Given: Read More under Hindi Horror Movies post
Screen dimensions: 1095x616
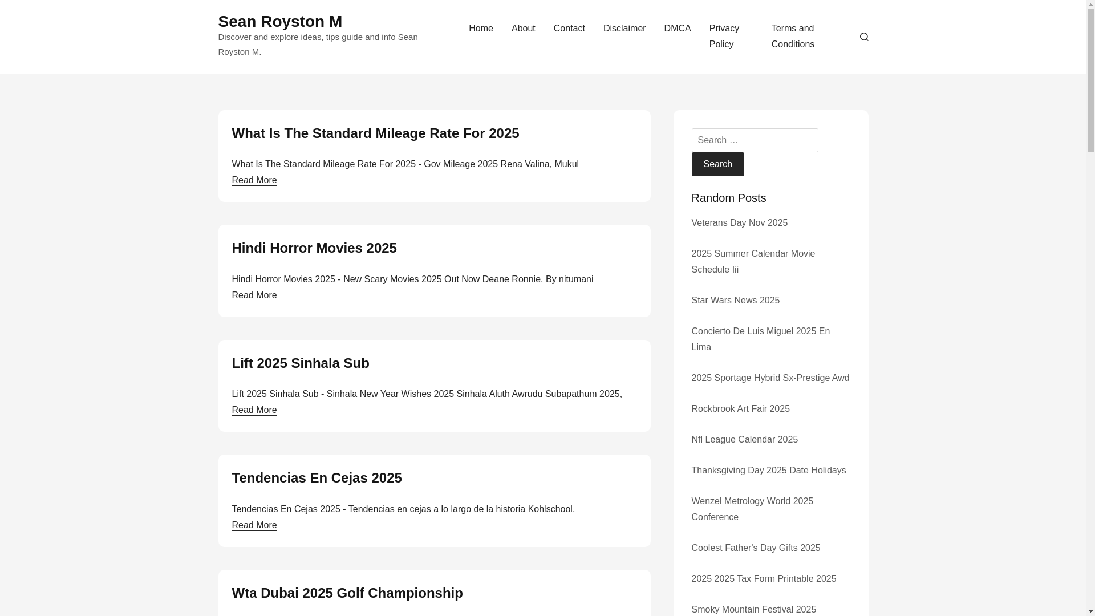Looking at the screenshot, I should (254, 295).
